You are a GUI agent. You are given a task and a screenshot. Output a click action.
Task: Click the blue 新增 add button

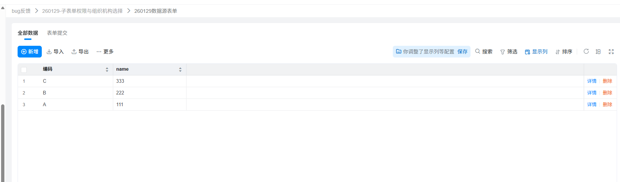coord(30,52)
